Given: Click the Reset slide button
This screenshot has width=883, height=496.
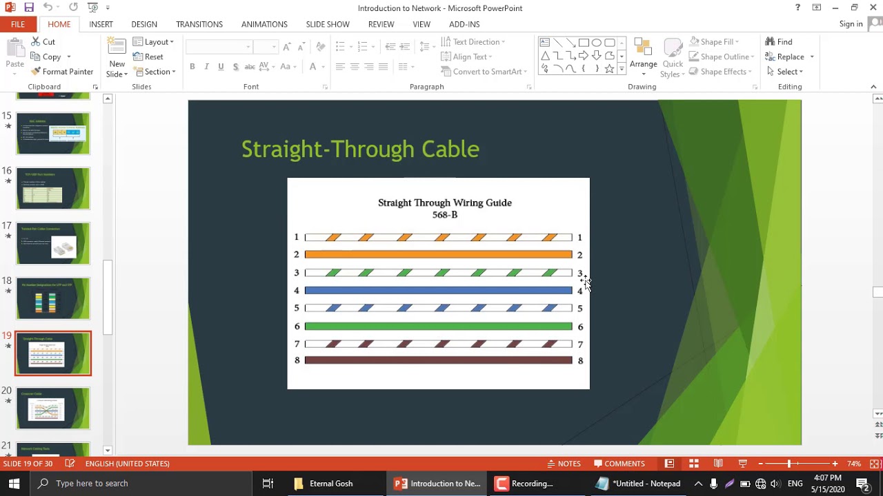Looking at the screenshot, I should point(148,57).
